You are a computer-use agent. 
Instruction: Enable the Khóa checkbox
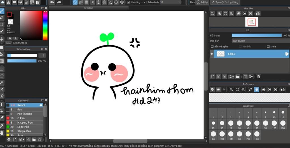click(268, 47)
